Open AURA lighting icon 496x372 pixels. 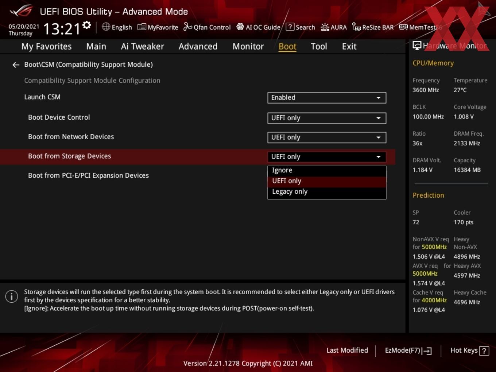325,27
